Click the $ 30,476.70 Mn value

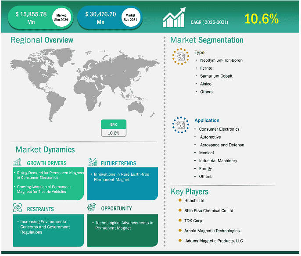pos(100,18)
